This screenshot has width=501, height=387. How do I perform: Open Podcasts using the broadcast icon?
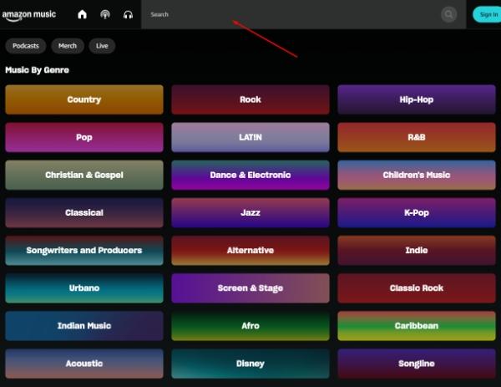click(x=105, y=14)
